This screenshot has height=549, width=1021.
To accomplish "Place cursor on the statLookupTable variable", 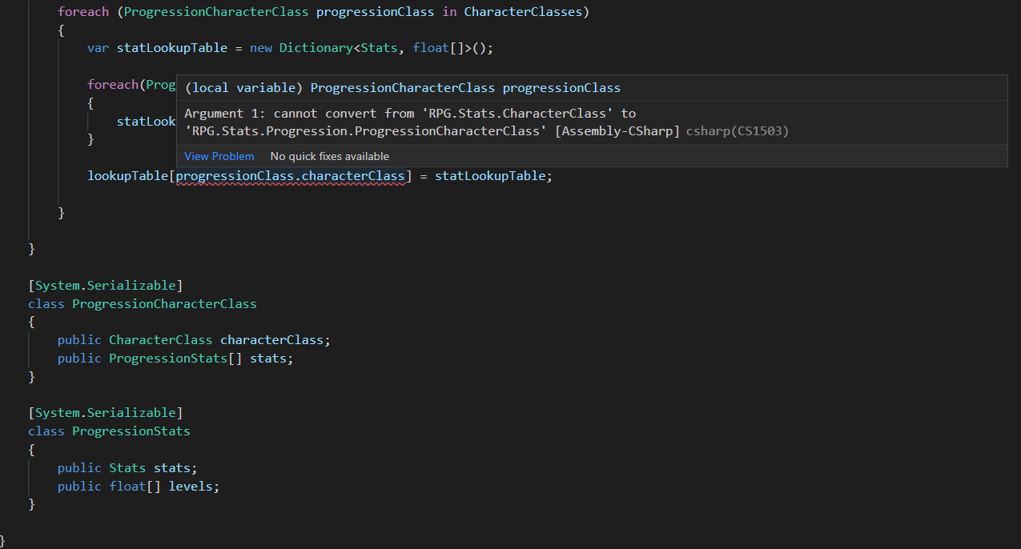I will point(171,47).
